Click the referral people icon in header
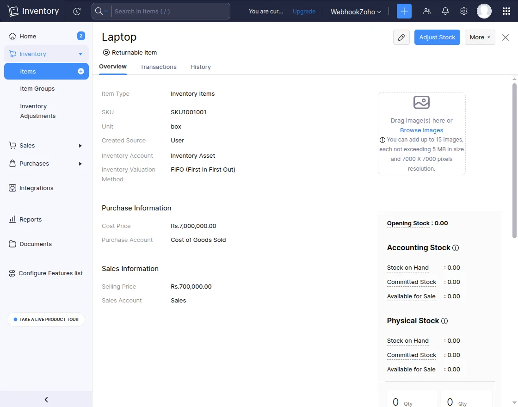Image resolution: width=518 pixels, height=407 pixels. pos(426,11)
